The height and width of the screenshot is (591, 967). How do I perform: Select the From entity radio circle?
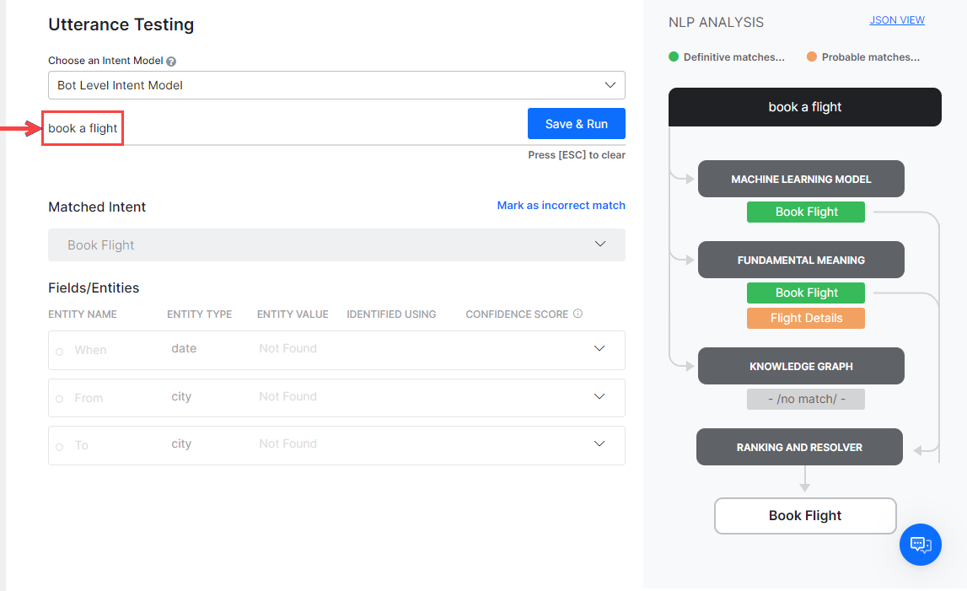click(59, 399)
